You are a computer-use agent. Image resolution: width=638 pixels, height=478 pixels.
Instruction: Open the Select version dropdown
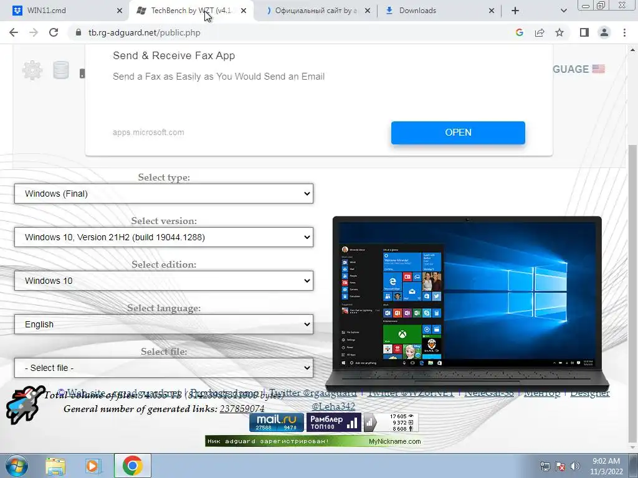tap(164, 237)
